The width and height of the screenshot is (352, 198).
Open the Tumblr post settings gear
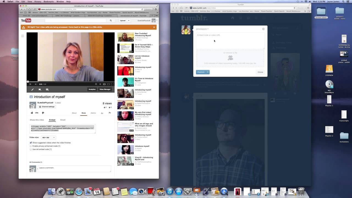pyautogui.click(x=263, y=29)
